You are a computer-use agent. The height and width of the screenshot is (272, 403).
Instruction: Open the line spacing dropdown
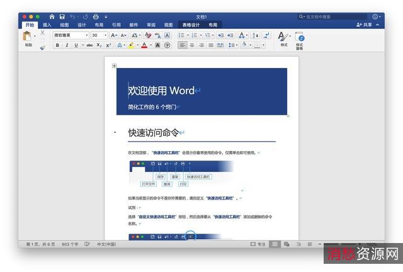(233, 45)
